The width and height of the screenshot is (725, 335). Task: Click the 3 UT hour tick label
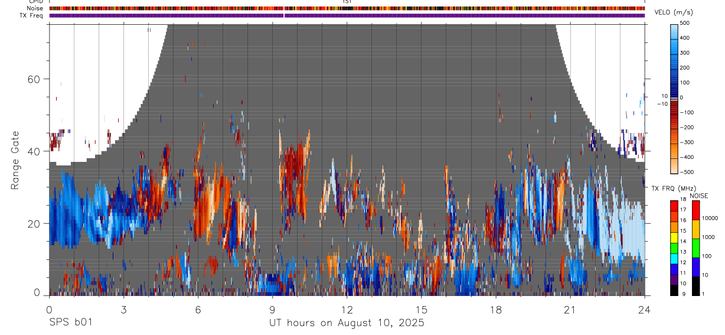pyautogui.click(x=123, y=310)
